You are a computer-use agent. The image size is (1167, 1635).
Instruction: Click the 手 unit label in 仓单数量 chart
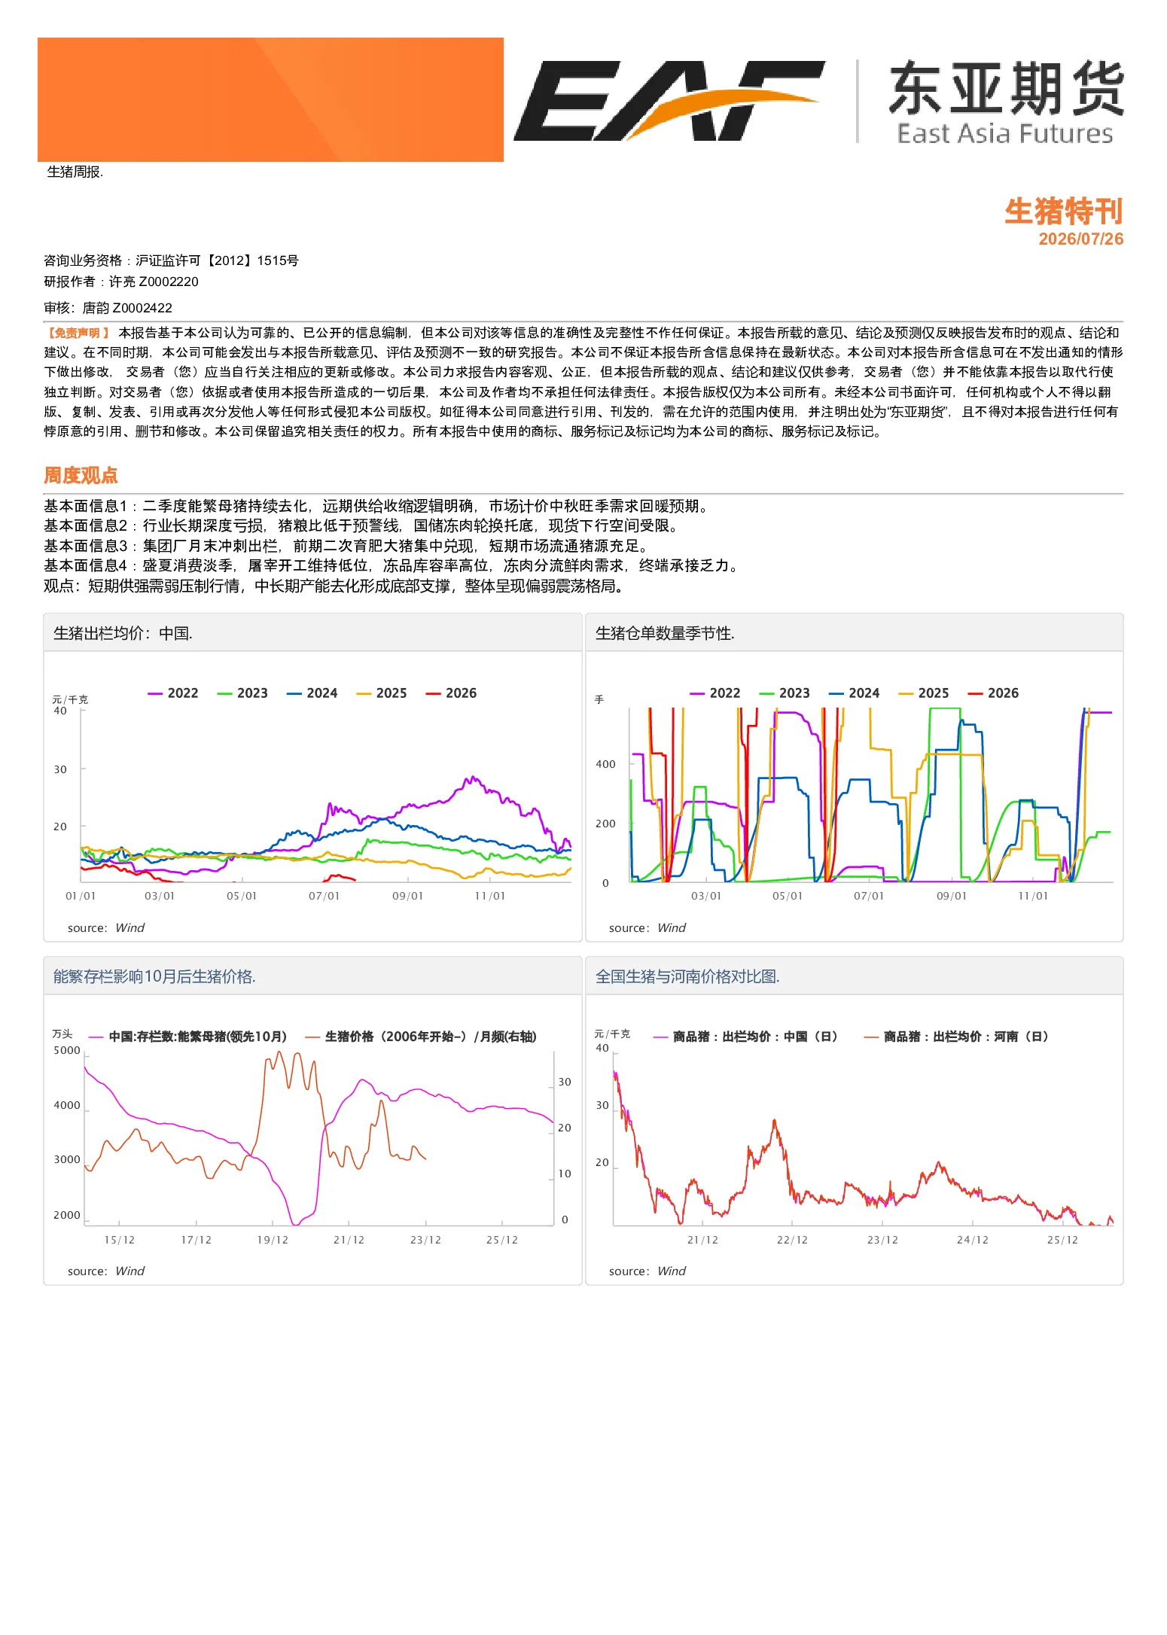coord(599,699)
